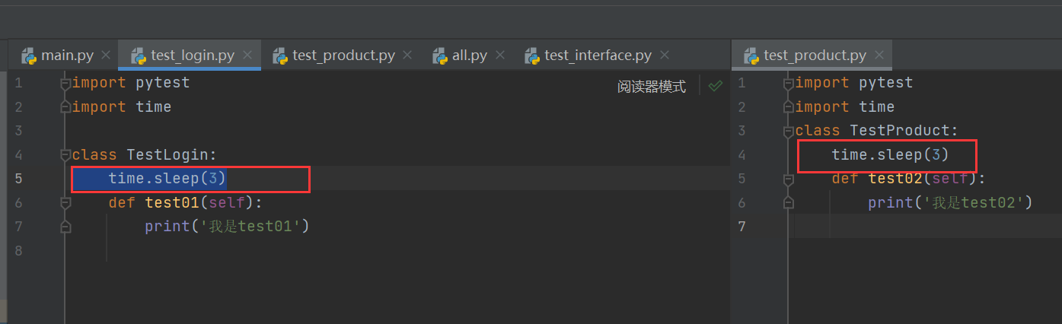Switch to left pane test_product.py tab

[343, 56]
